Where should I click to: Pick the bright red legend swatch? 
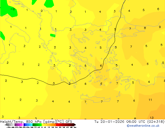[x=57, y=125]
